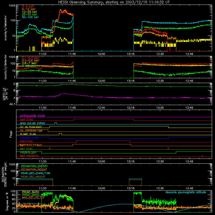
Task: Click the 0.8-7 MeV legend entry
Action: (x=29, y=63)
